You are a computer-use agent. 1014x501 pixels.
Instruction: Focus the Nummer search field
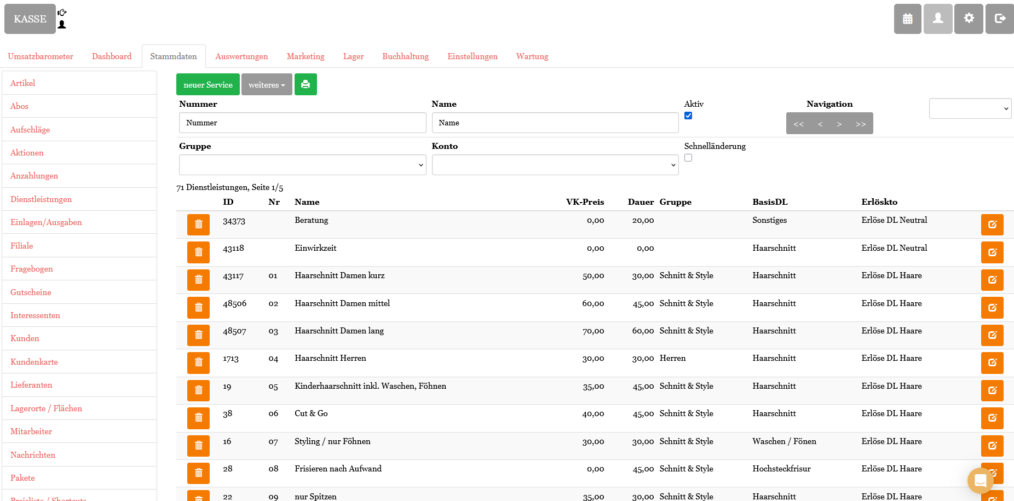(x=302, y=123)
